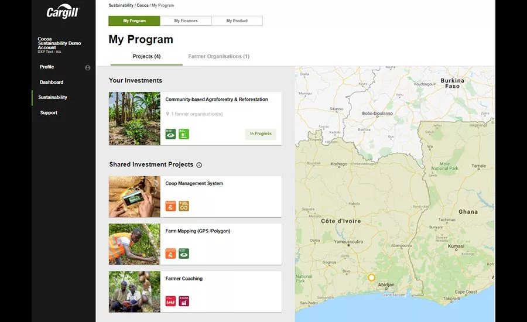Click gold infinity SDG icon on Coop card

pyautogui.click(x=183, y=205)
